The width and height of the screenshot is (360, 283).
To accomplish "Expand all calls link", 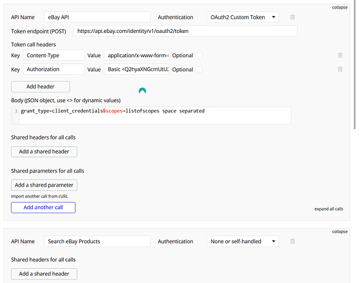I will [329, 209].
